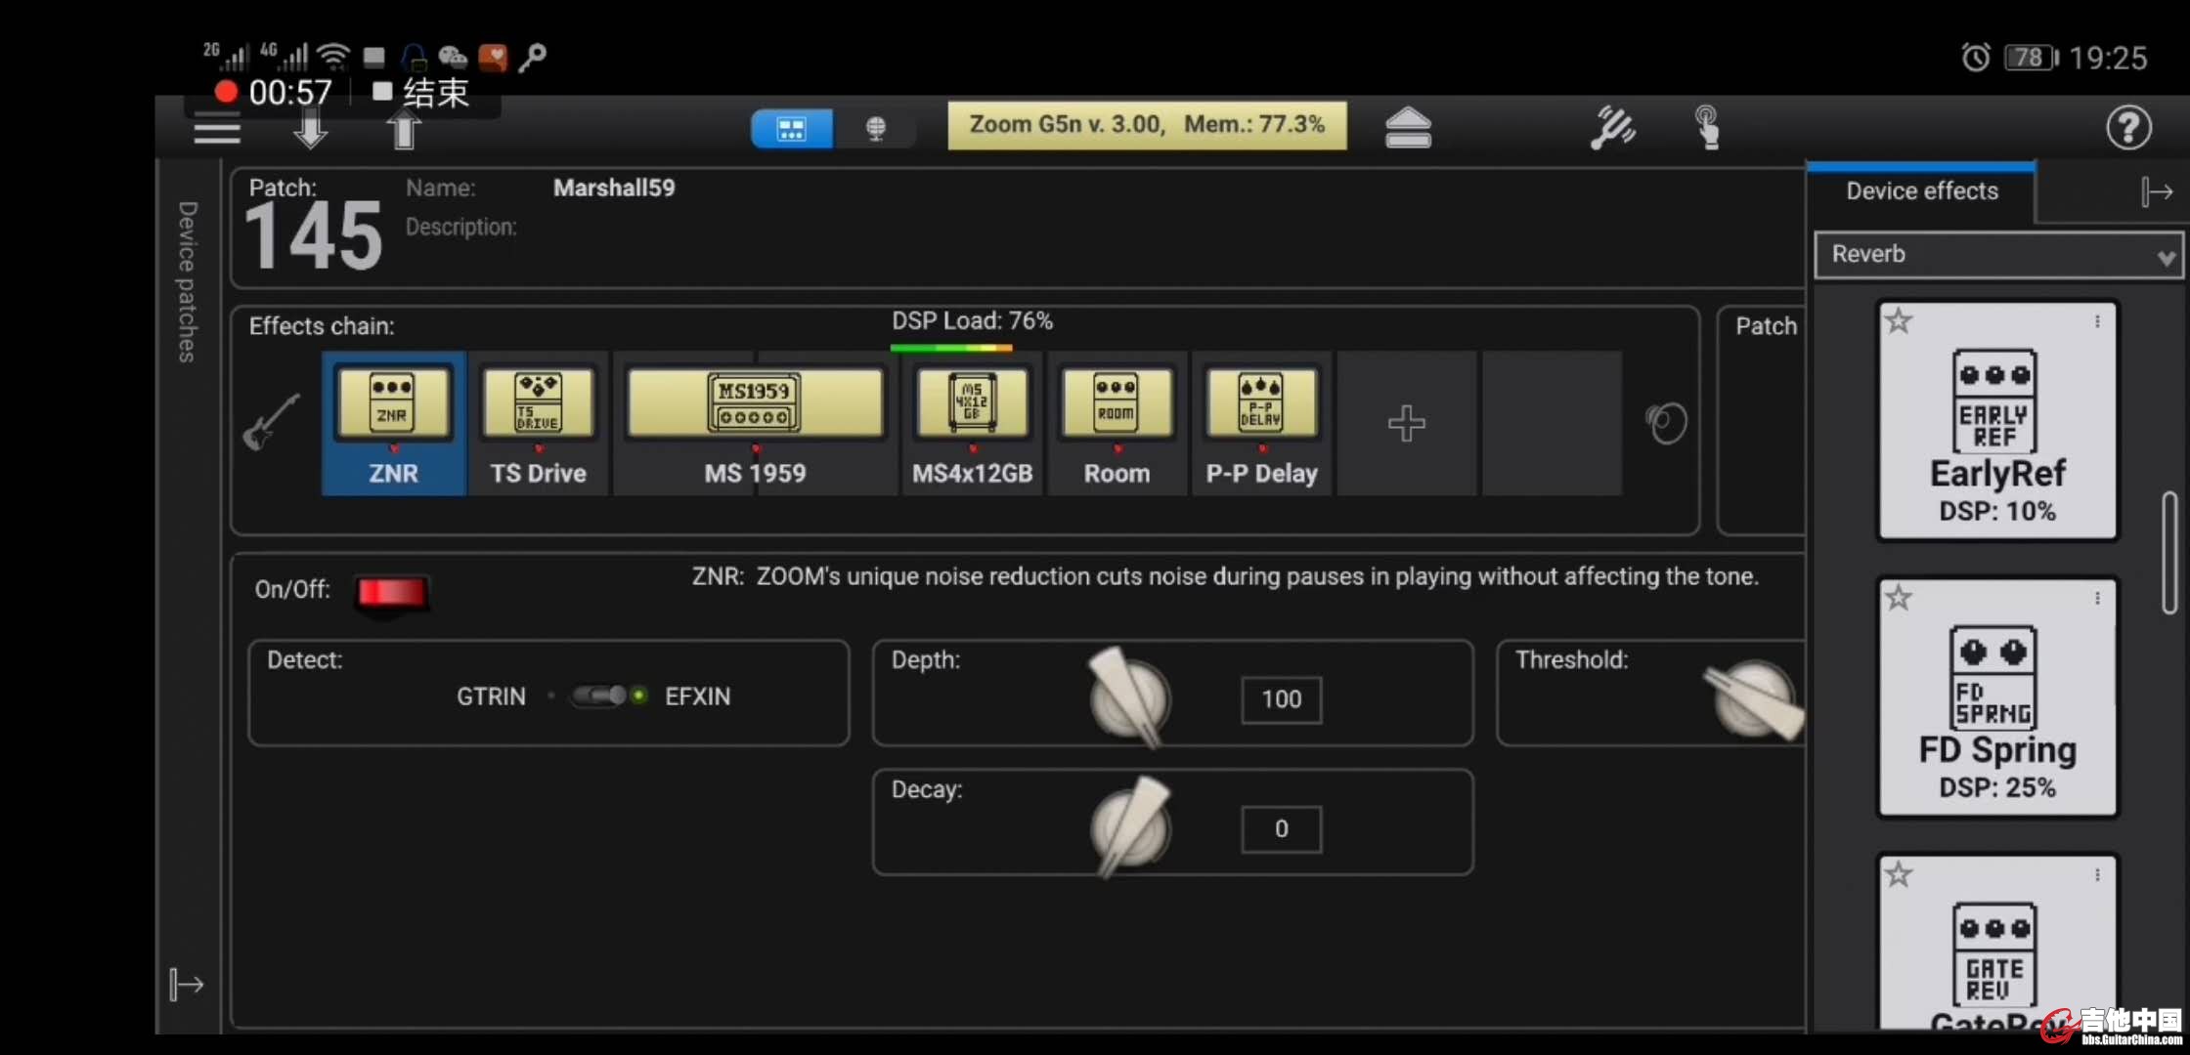The width and height of the screenshot is (2190, 1055).
Task: Click the Decay value field 0
Action: click(x=1281, y=828)
